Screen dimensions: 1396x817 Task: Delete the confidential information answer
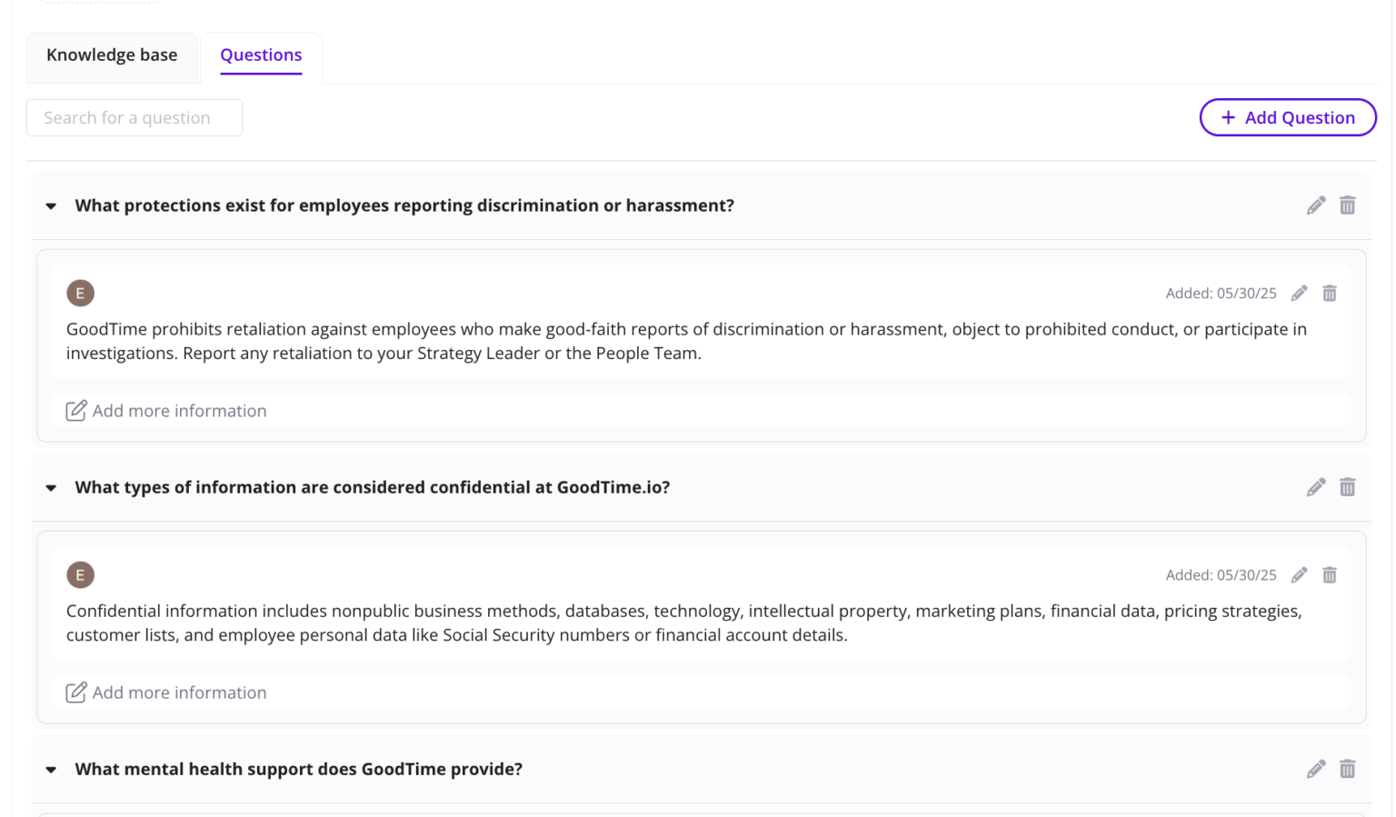(x=1330, y=574)
